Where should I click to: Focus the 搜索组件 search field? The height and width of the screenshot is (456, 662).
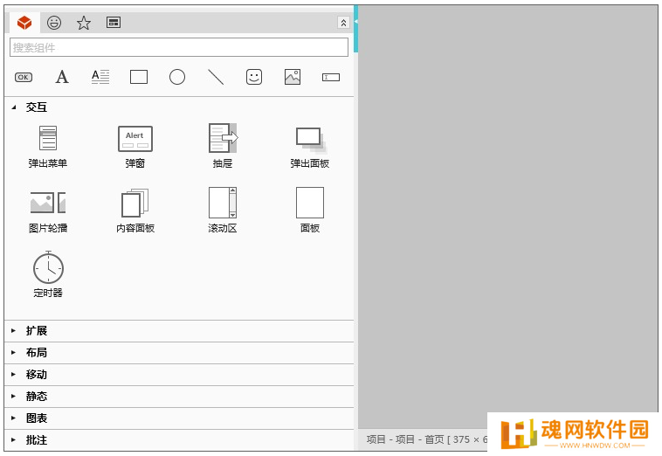point(179,47)
